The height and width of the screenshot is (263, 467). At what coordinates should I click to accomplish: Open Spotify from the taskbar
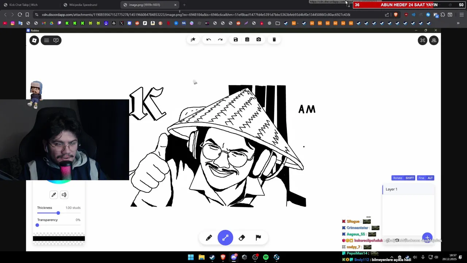tap(266, 257)
